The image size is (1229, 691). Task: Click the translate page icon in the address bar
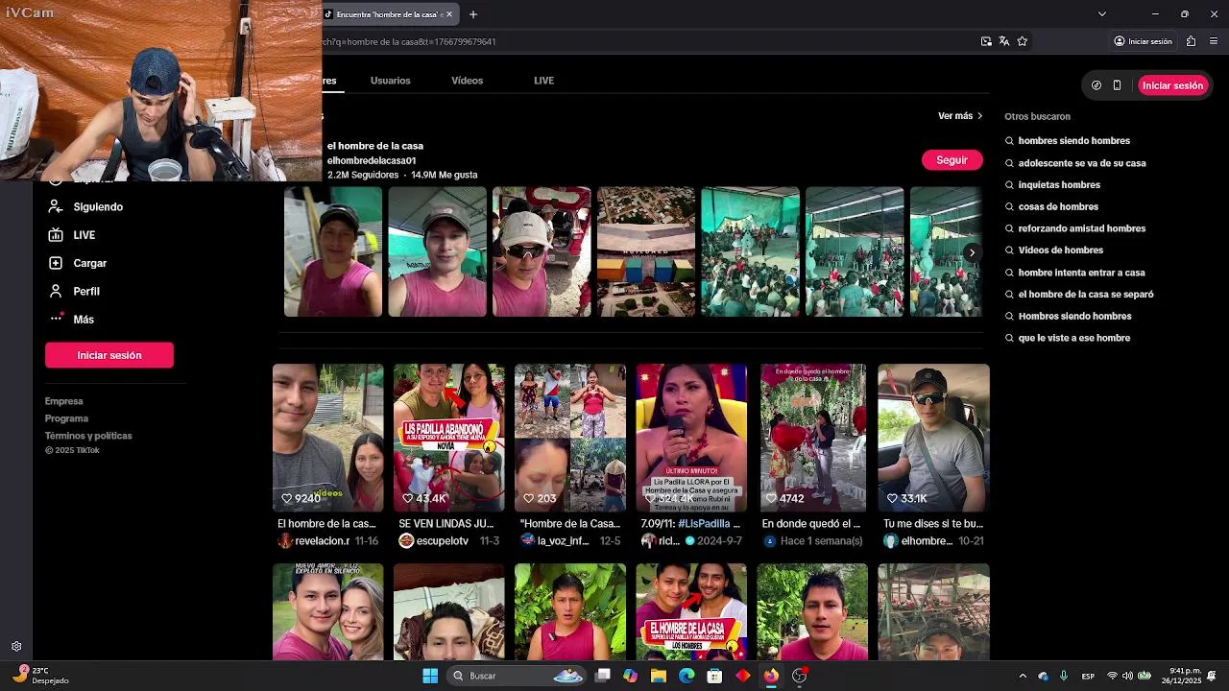point(1003,41)
